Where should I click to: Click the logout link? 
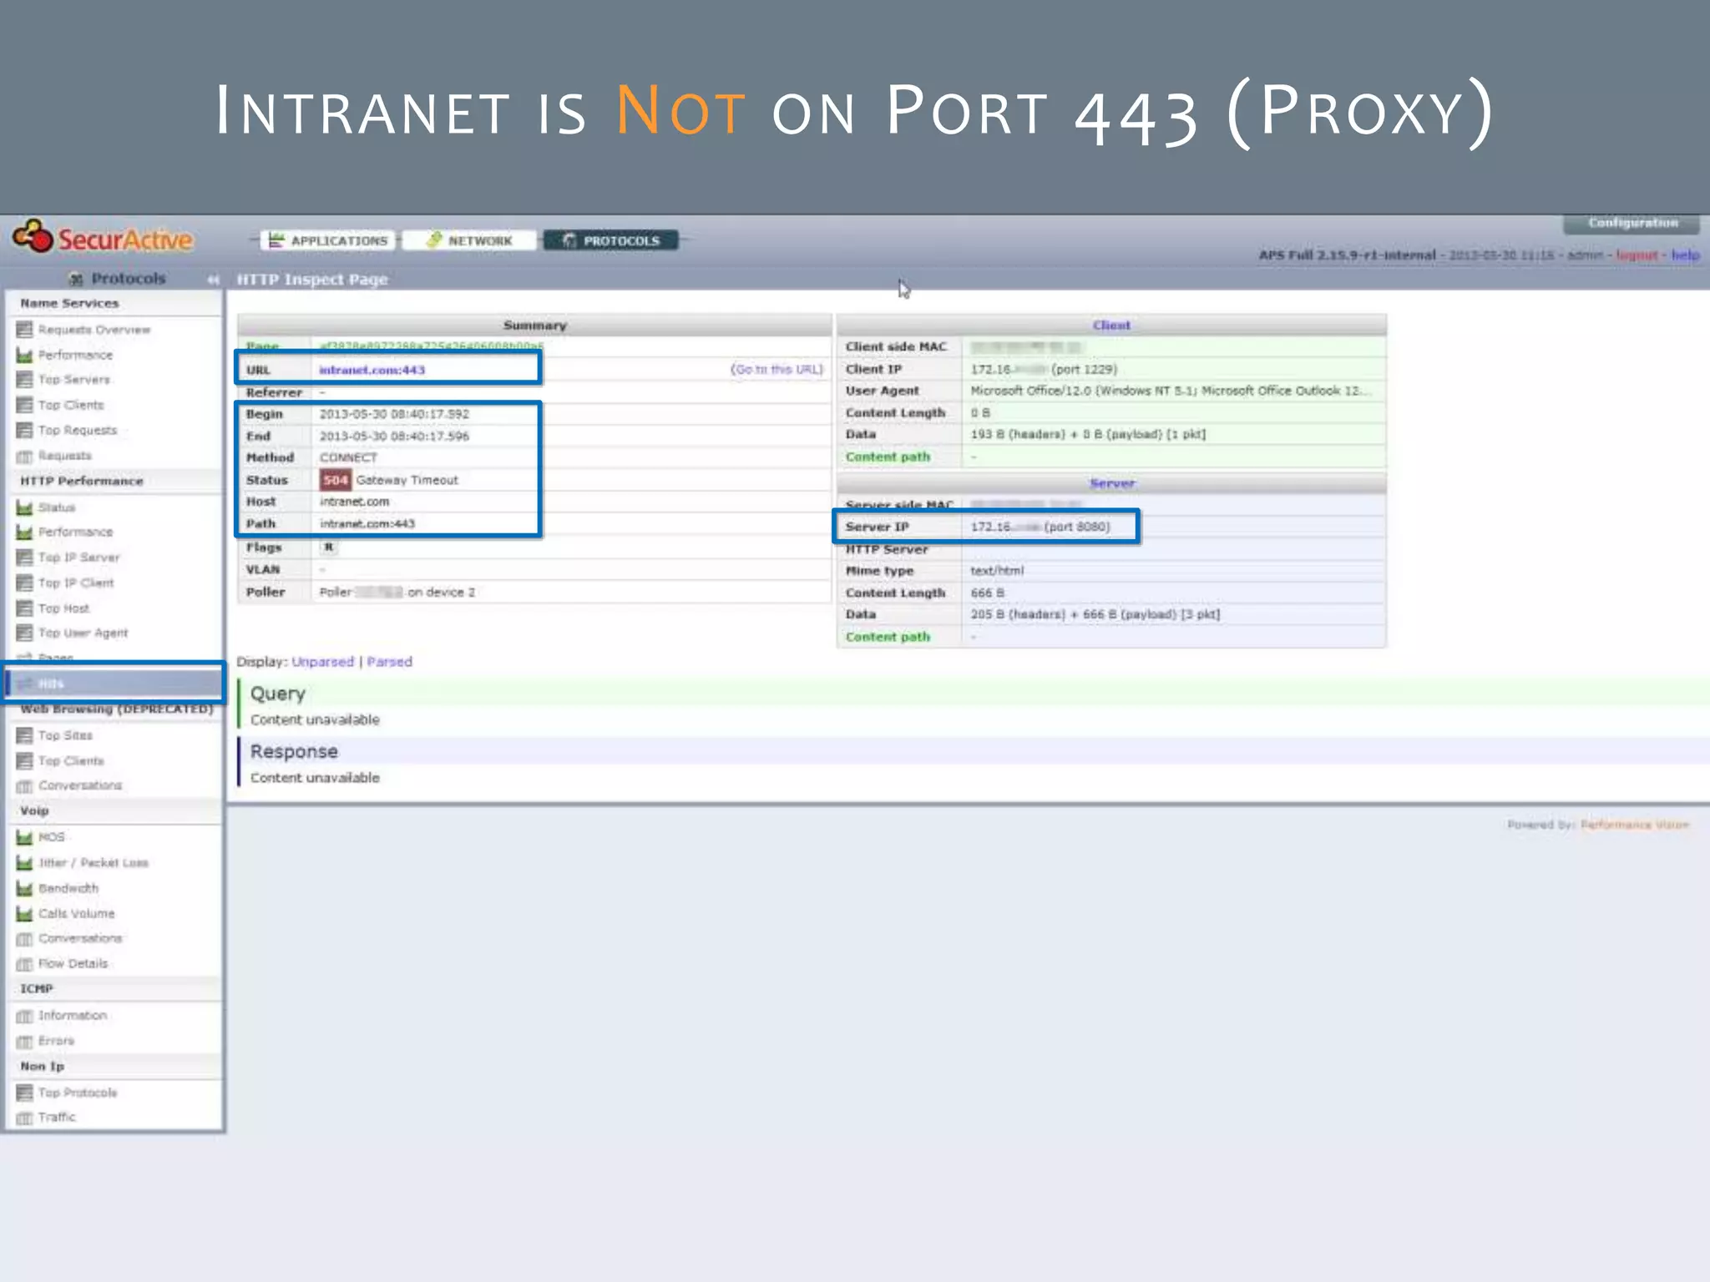pos(1637,255)
